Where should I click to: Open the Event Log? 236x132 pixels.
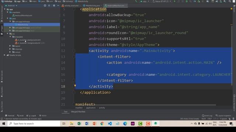(x=207, y=115)
